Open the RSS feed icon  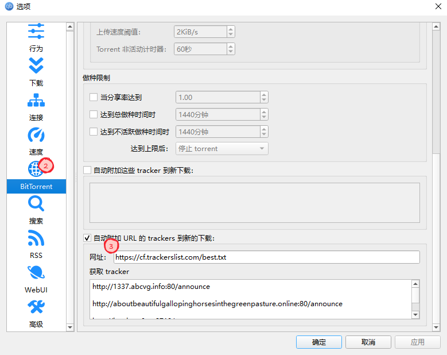36,238
